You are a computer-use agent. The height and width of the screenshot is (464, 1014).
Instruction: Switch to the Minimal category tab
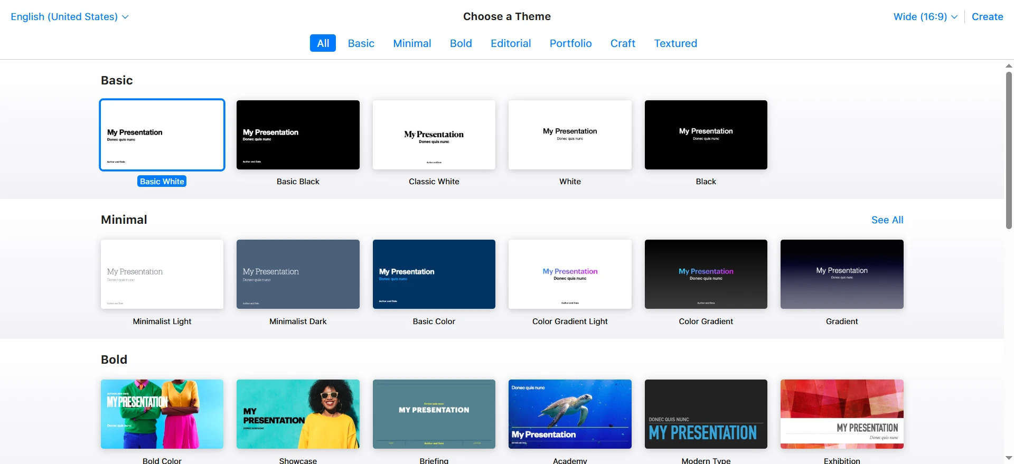click(x=412, y=43)
